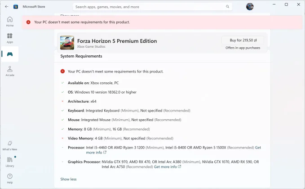Click Buy for 219,50 zł button
The height and width of the screenshot is (189, 305).
tap(243, 40)
